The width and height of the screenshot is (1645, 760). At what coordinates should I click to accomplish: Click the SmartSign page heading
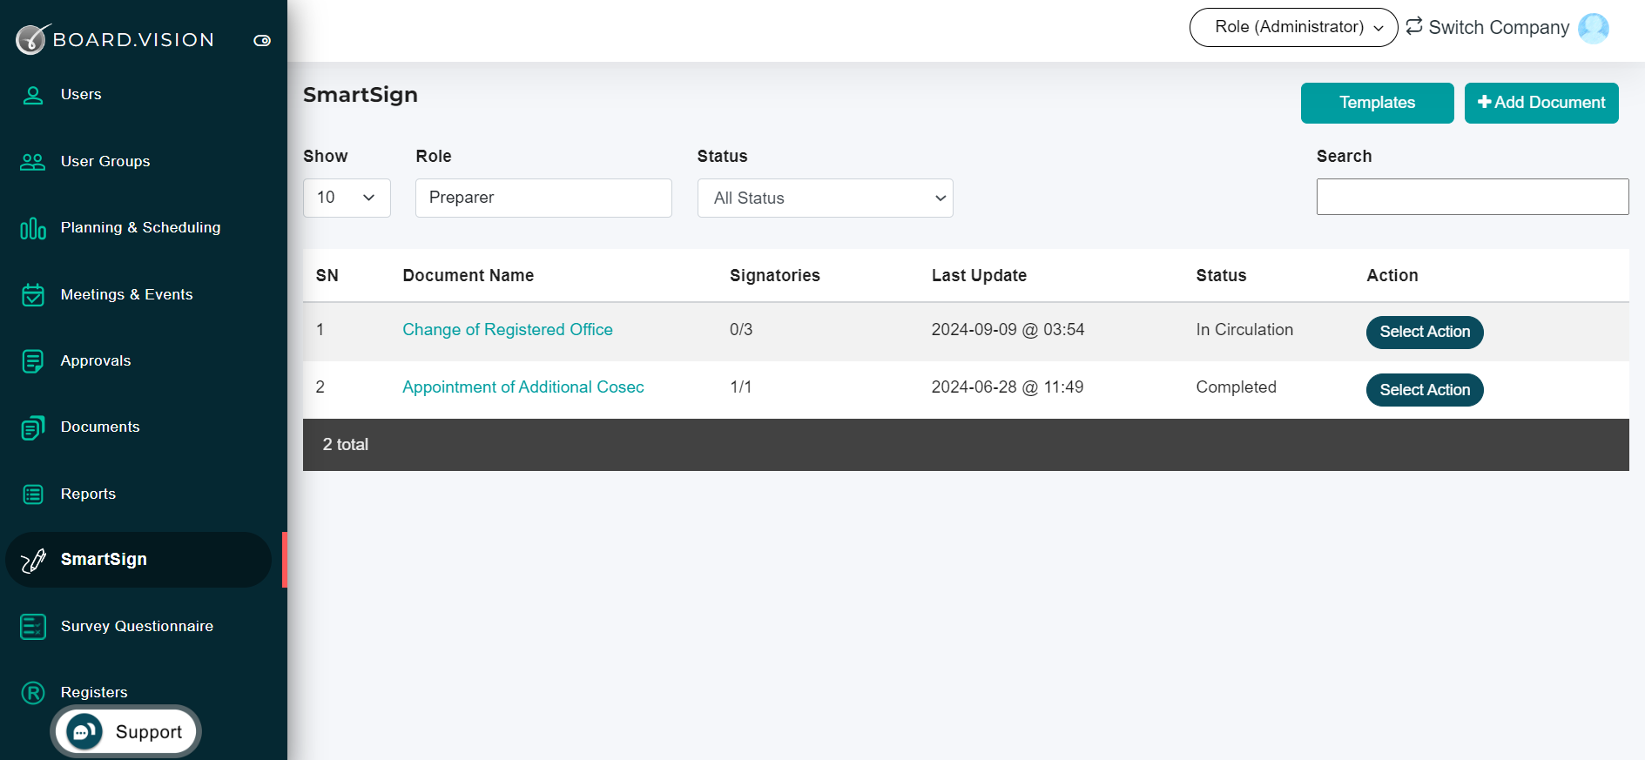[x=361, y=95]
